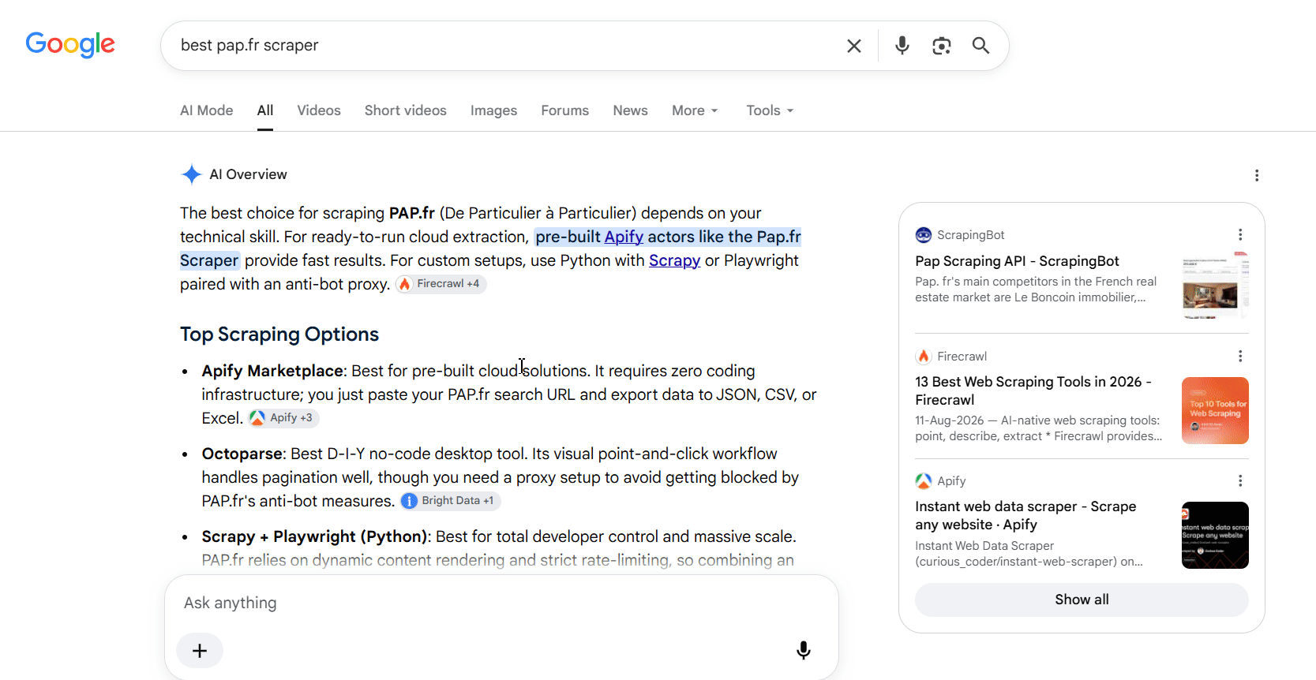Select the All results tab

(265, 110)
